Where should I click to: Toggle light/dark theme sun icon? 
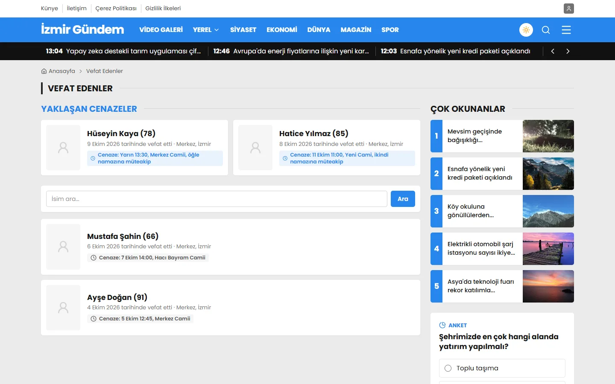526,30
